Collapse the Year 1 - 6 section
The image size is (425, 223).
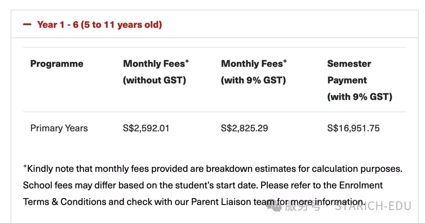[214, 24]
